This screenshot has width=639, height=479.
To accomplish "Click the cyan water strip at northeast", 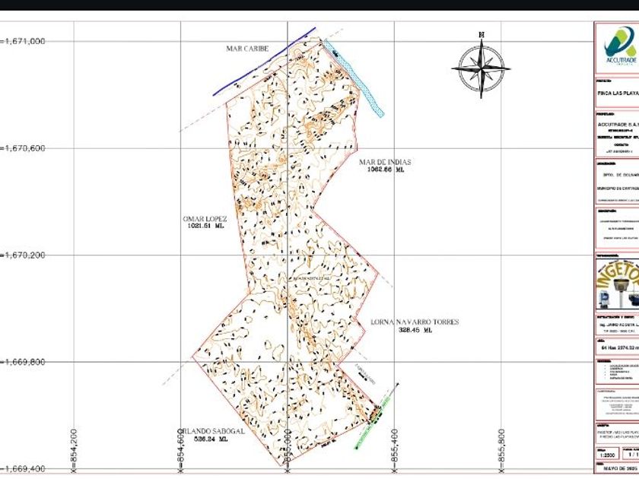I will point(354,78).
